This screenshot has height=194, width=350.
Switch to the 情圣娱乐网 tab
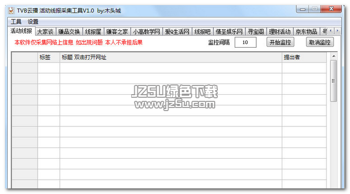(x=229, y=32)
